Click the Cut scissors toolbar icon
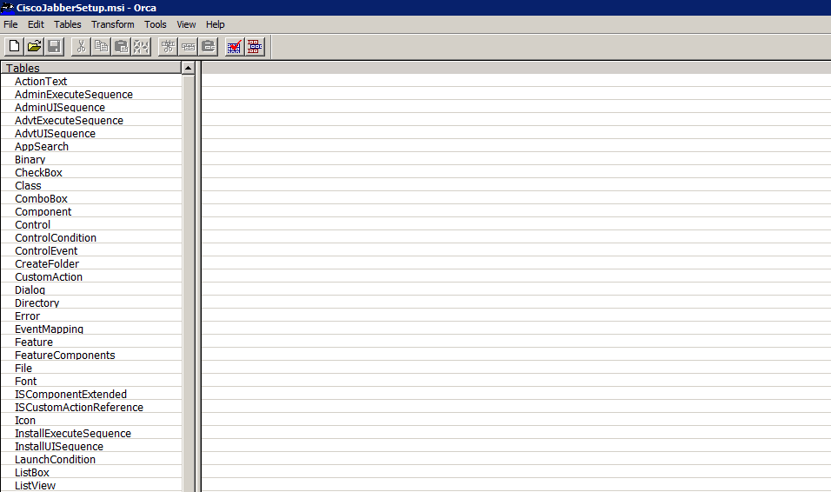Screen dimensions: 831x492 [x=81, y=47]
